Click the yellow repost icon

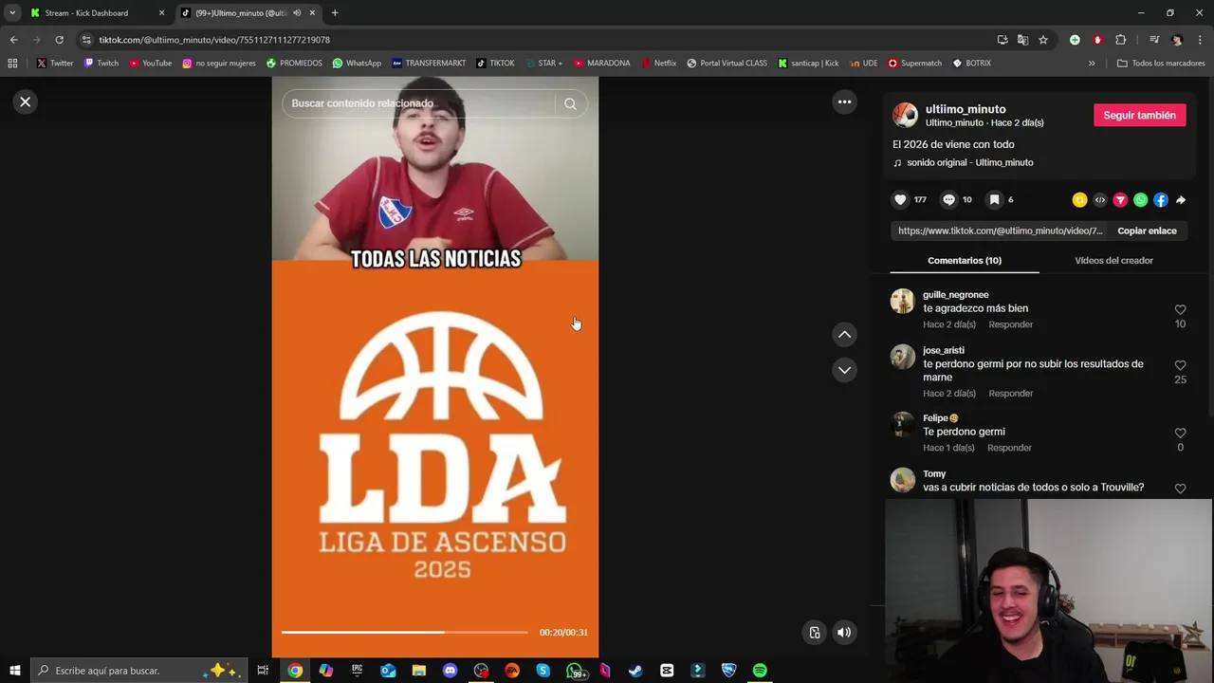point(1079,200)
